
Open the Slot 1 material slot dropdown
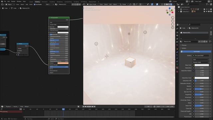[x=50, y=4]
